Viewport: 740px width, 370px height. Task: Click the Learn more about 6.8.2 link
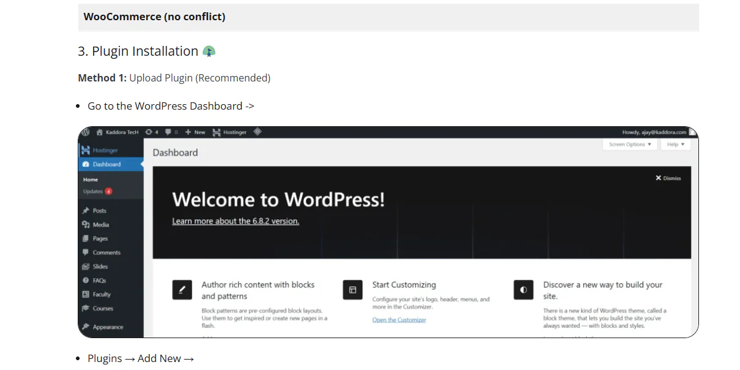[x=236, y=221]
